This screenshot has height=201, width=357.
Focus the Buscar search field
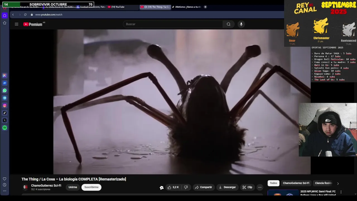point(173,24)
